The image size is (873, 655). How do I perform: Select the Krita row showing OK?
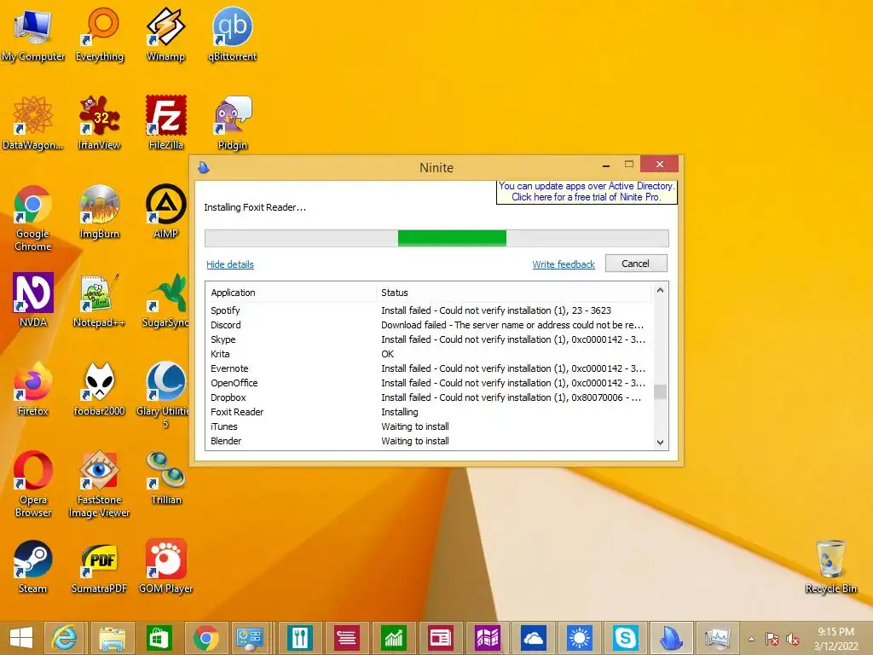coord(430,354)
